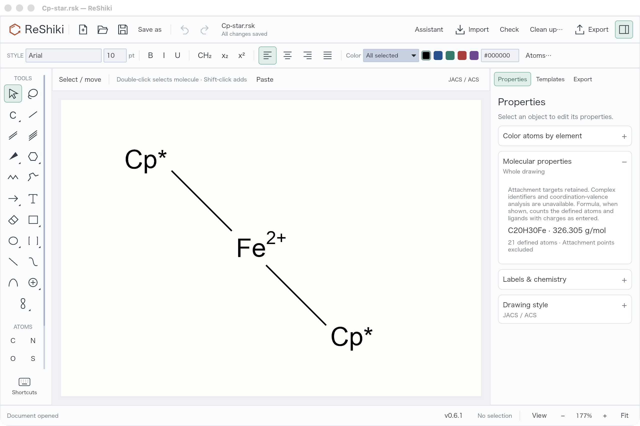Create a new document

[x=83, y=29]
